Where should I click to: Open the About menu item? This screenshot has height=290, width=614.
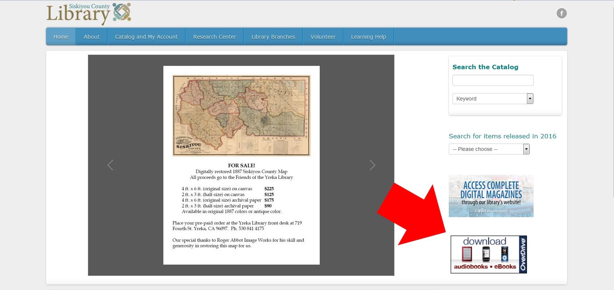[91, 37]
